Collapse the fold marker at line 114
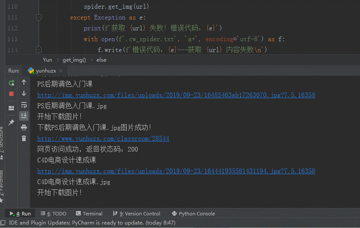360x228 pixels. click(39, 50)
